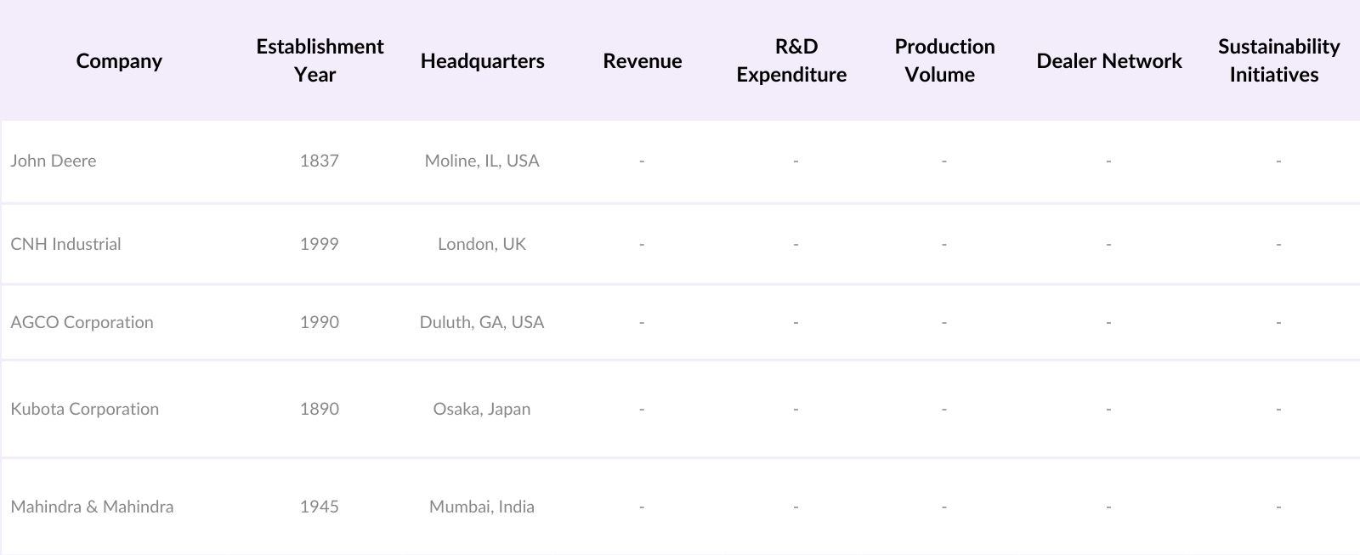Select John Deere's 1837 establishment year
Screen dimensions: 1360x555
[320, 161]
